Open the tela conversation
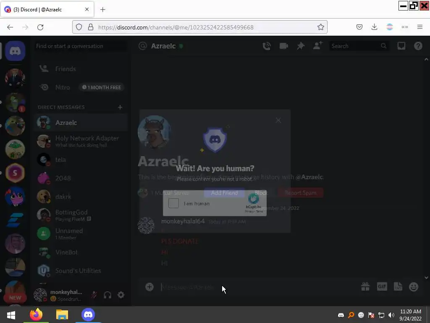The image size is (430, 323). [x=81, y=159]
